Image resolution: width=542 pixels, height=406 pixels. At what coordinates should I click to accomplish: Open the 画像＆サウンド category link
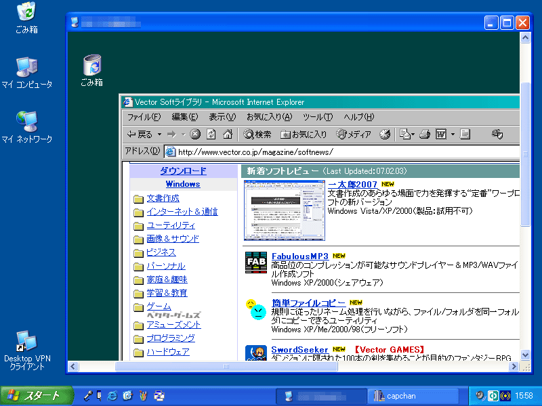tap(173, 239)
